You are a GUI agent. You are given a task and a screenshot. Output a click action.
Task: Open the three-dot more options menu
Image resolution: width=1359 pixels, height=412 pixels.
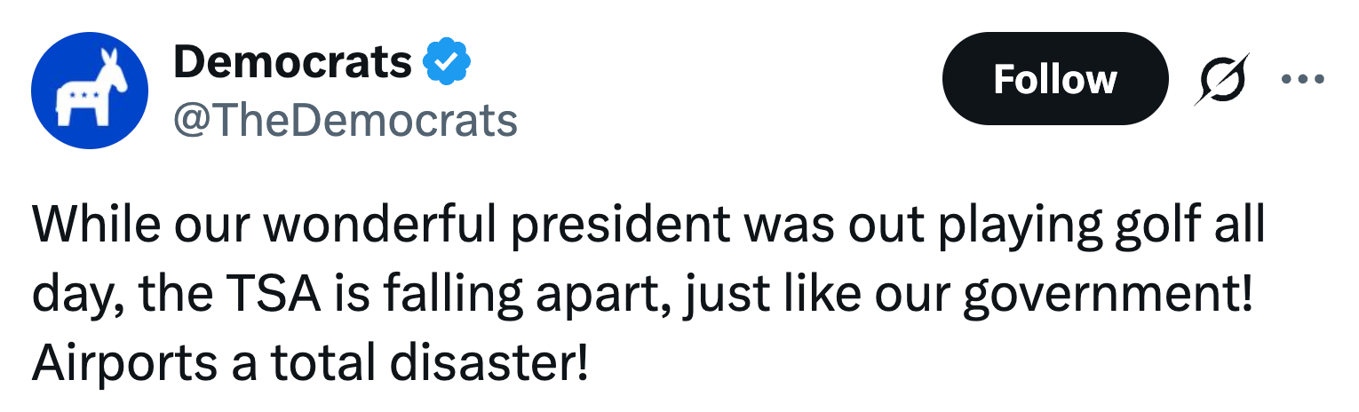pyautogui.click(x=1303, y=79)
